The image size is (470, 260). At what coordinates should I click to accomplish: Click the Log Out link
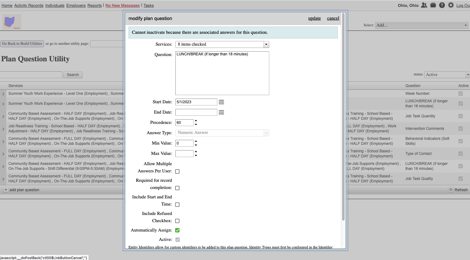coord(463,5)
